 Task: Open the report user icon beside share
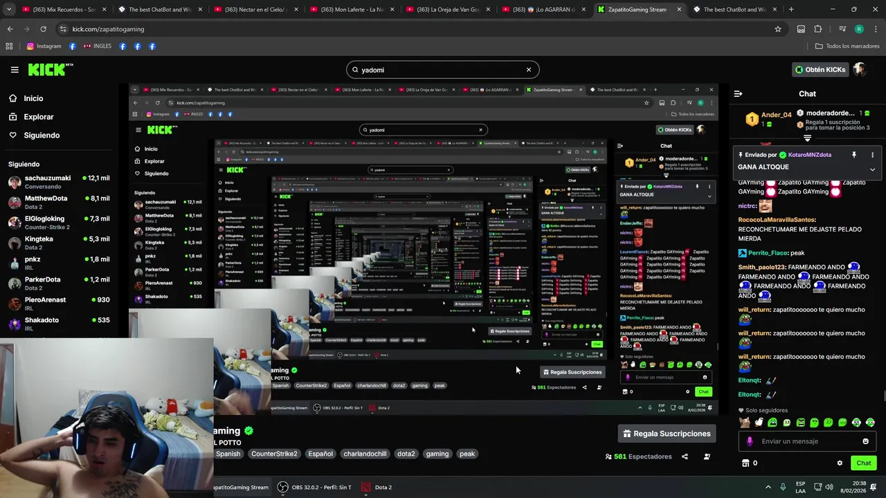tap(707, 456)
